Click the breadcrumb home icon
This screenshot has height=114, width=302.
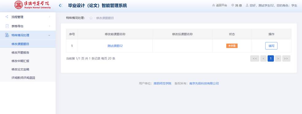pos(91,18)
